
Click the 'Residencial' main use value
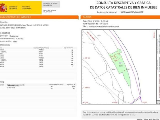tap(14, 36)
